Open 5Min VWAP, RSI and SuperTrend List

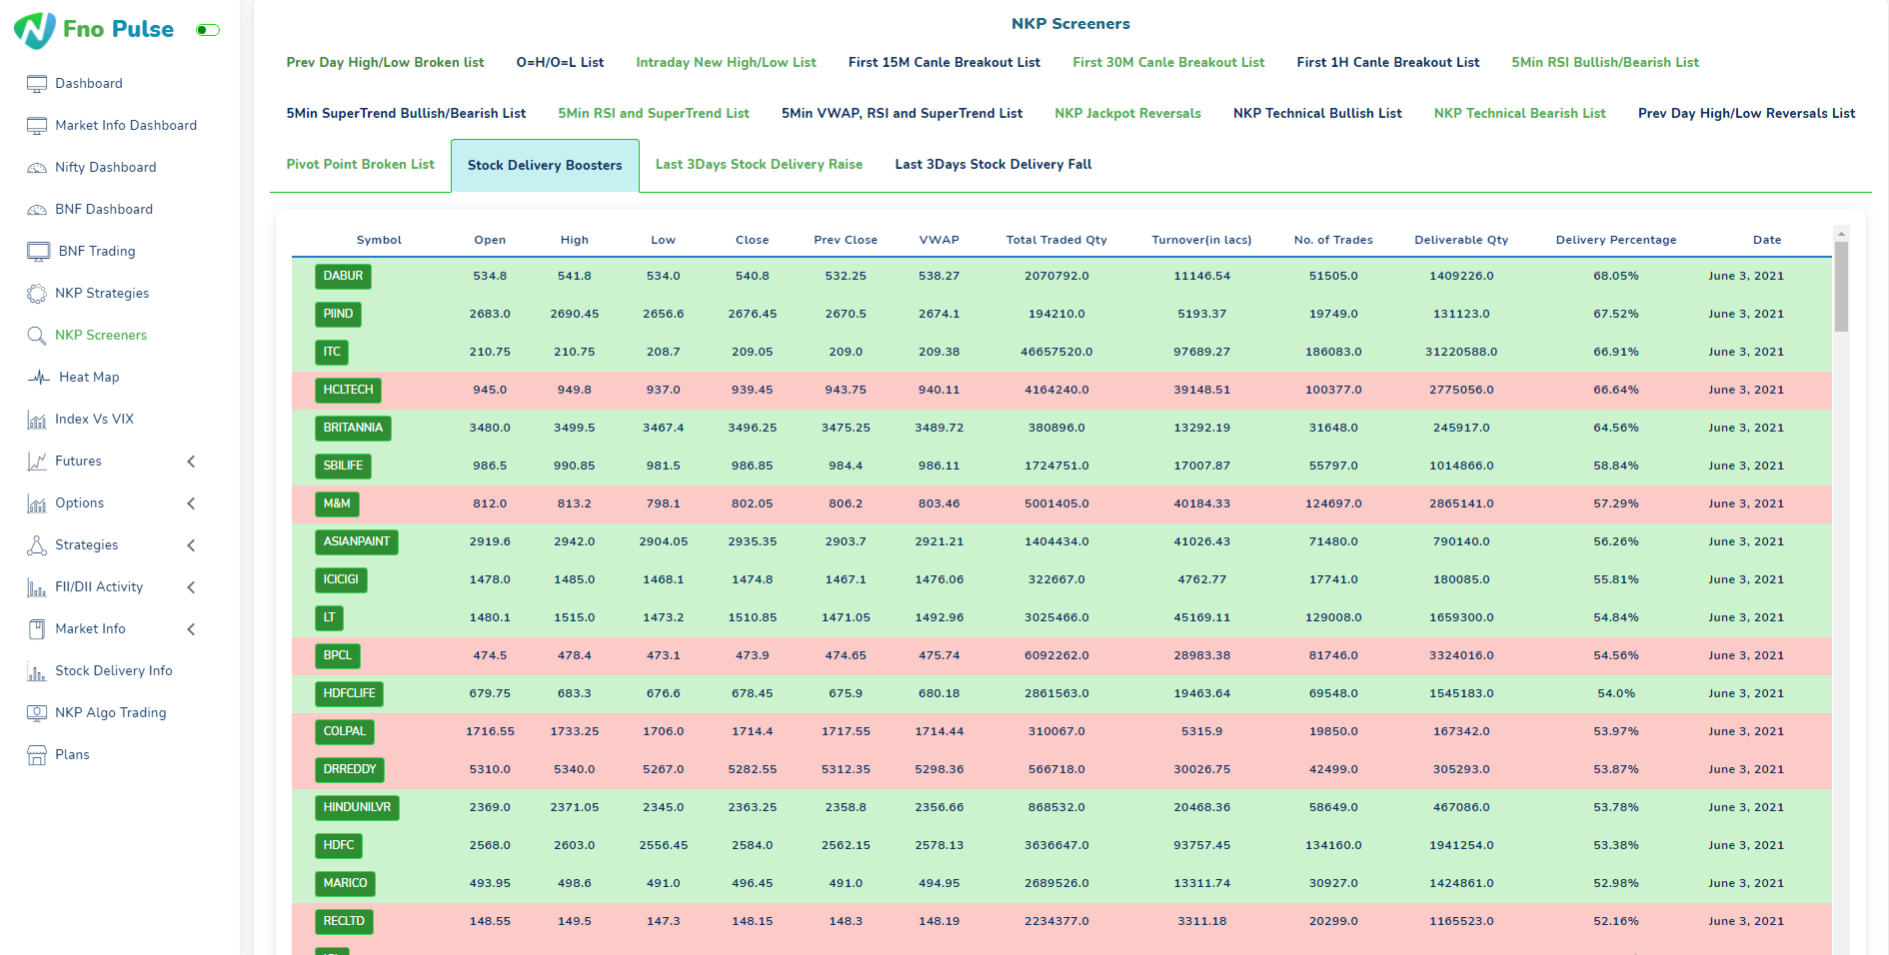click(902, 113)
